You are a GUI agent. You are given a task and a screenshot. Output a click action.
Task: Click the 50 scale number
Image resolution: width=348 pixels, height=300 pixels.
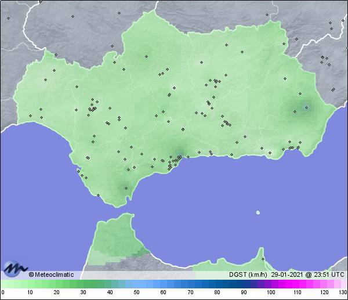point(136,292)
